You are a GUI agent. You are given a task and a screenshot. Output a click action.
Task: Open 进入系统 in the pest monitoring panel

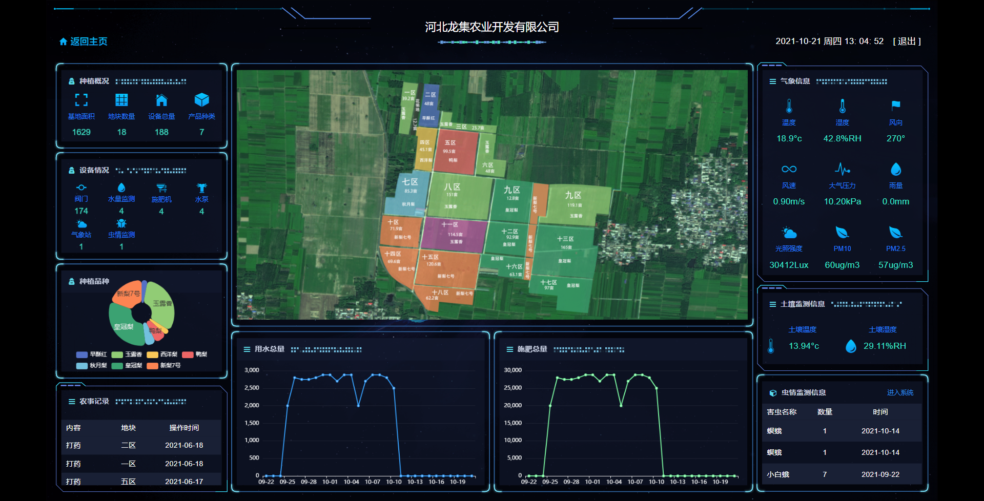click(x=900, y=392)
